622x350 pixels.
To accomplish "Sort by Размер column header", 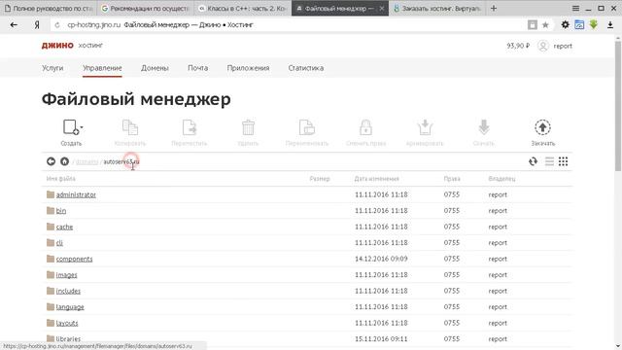I will pyautogui.click(x=320, y=179).
